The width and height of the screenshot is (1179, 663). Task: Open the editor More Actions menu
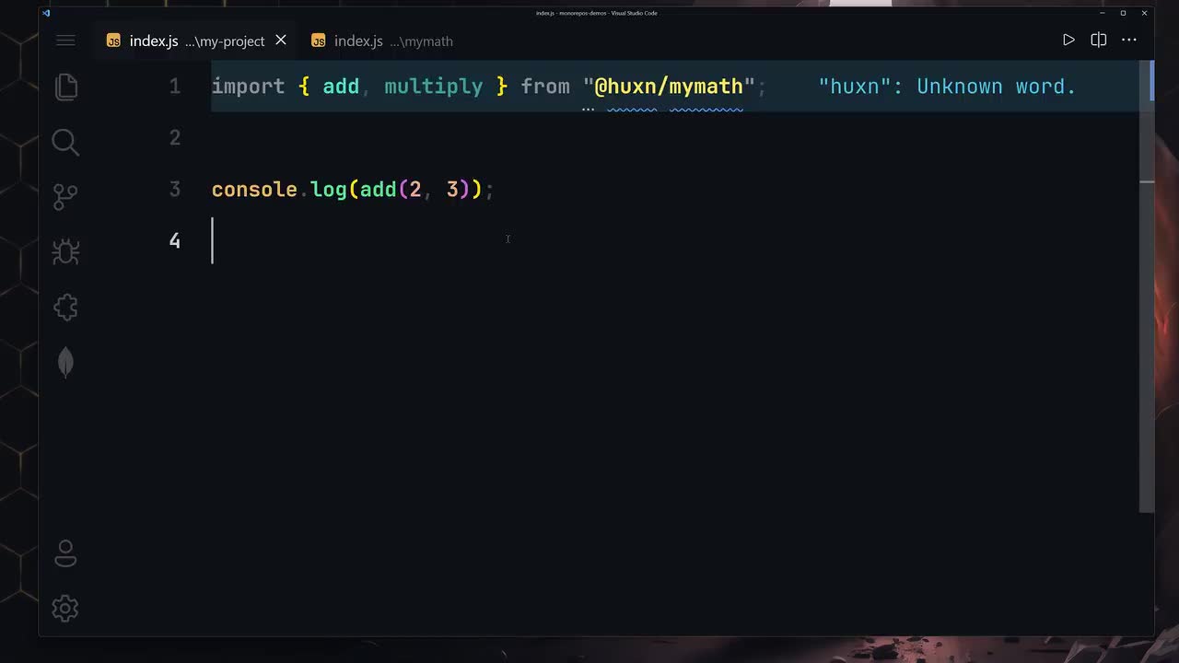[1129, 40]
